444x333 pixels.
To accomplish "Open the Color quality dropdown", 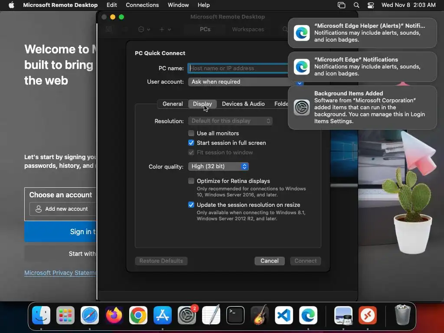I will (x=219, y=166).
